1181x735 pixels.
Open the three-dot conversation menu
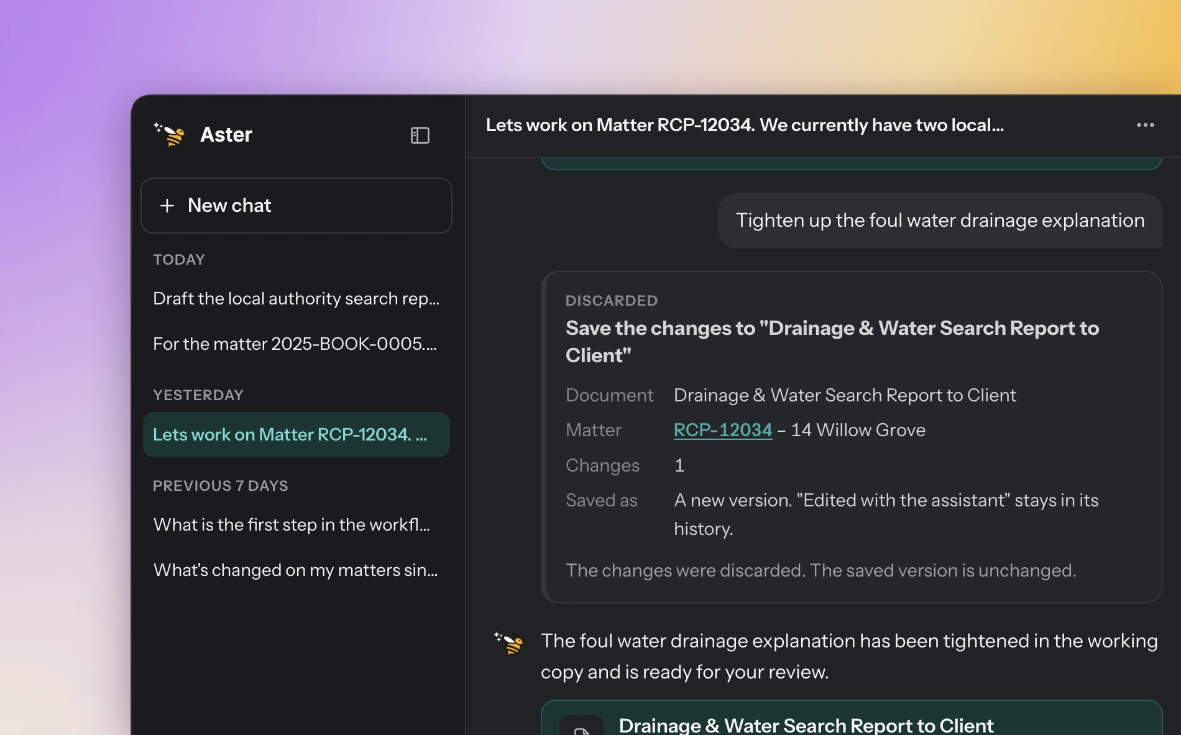(x=1145, y=125)
